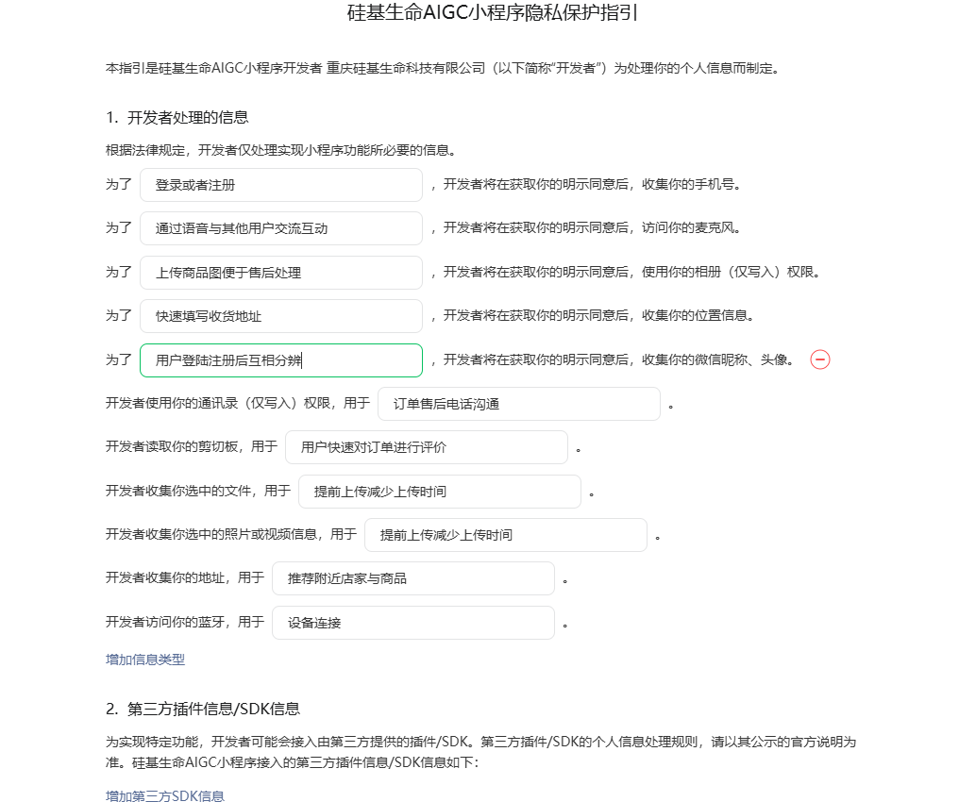Click the 用户登陆注册后互相分辨 input field
959x802 pixels.
pos(280,360)
